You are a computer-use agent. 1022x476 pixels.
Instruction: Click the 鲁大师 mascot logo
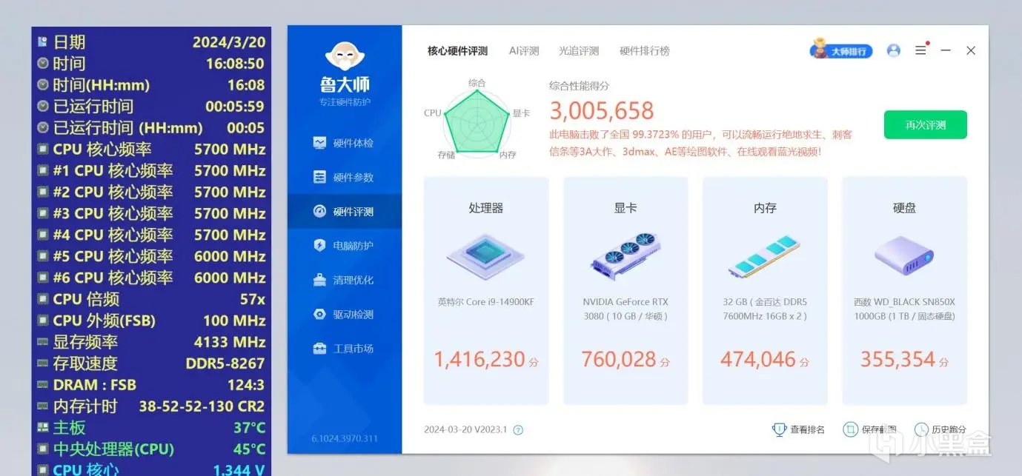[345, 58]
